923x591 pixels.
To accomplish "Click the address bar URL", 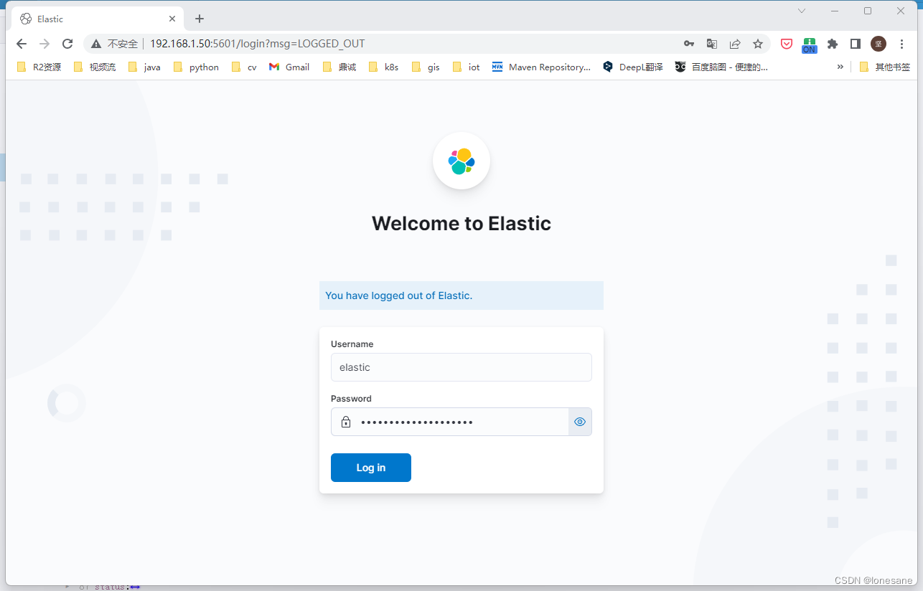I will (258, 44).
